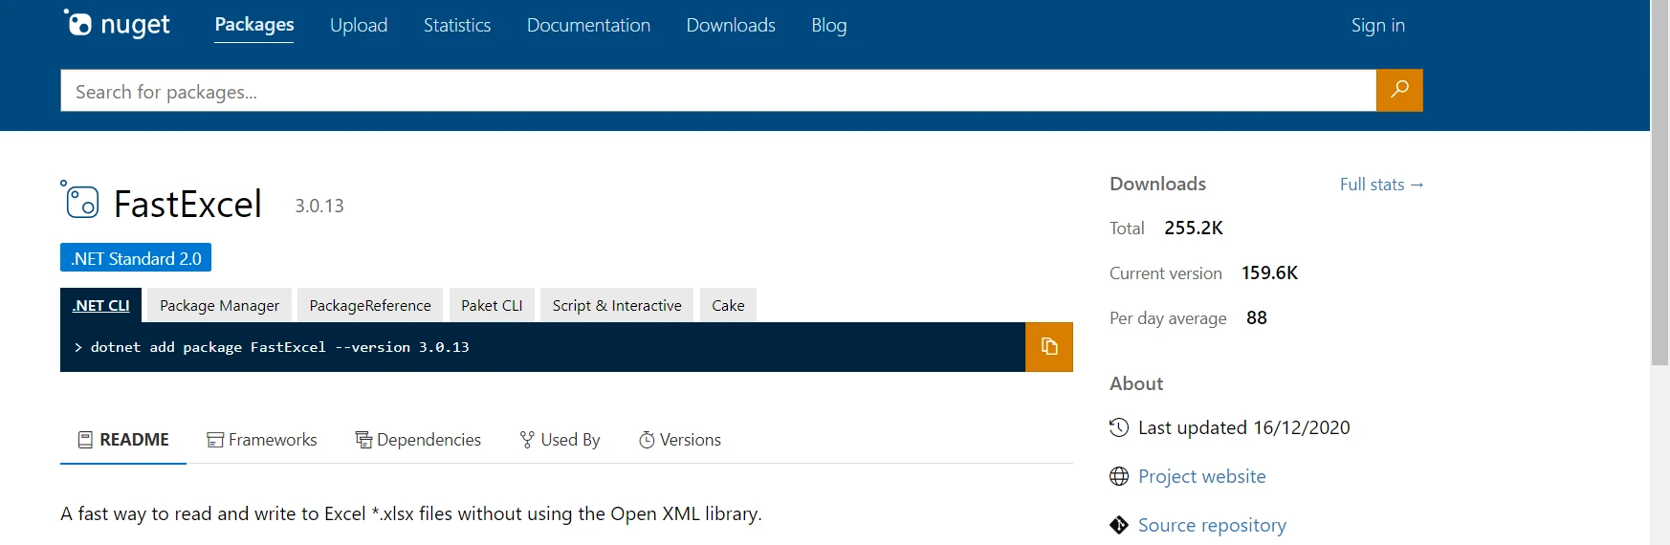Click the Full stats link

click(x=1381, y=185)
